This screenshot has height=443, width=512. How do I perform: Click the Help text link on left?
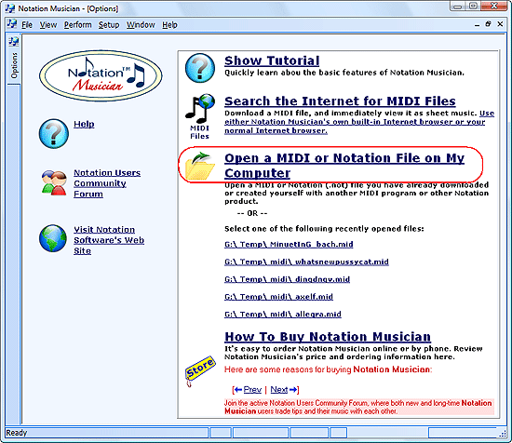coord(84,124)
